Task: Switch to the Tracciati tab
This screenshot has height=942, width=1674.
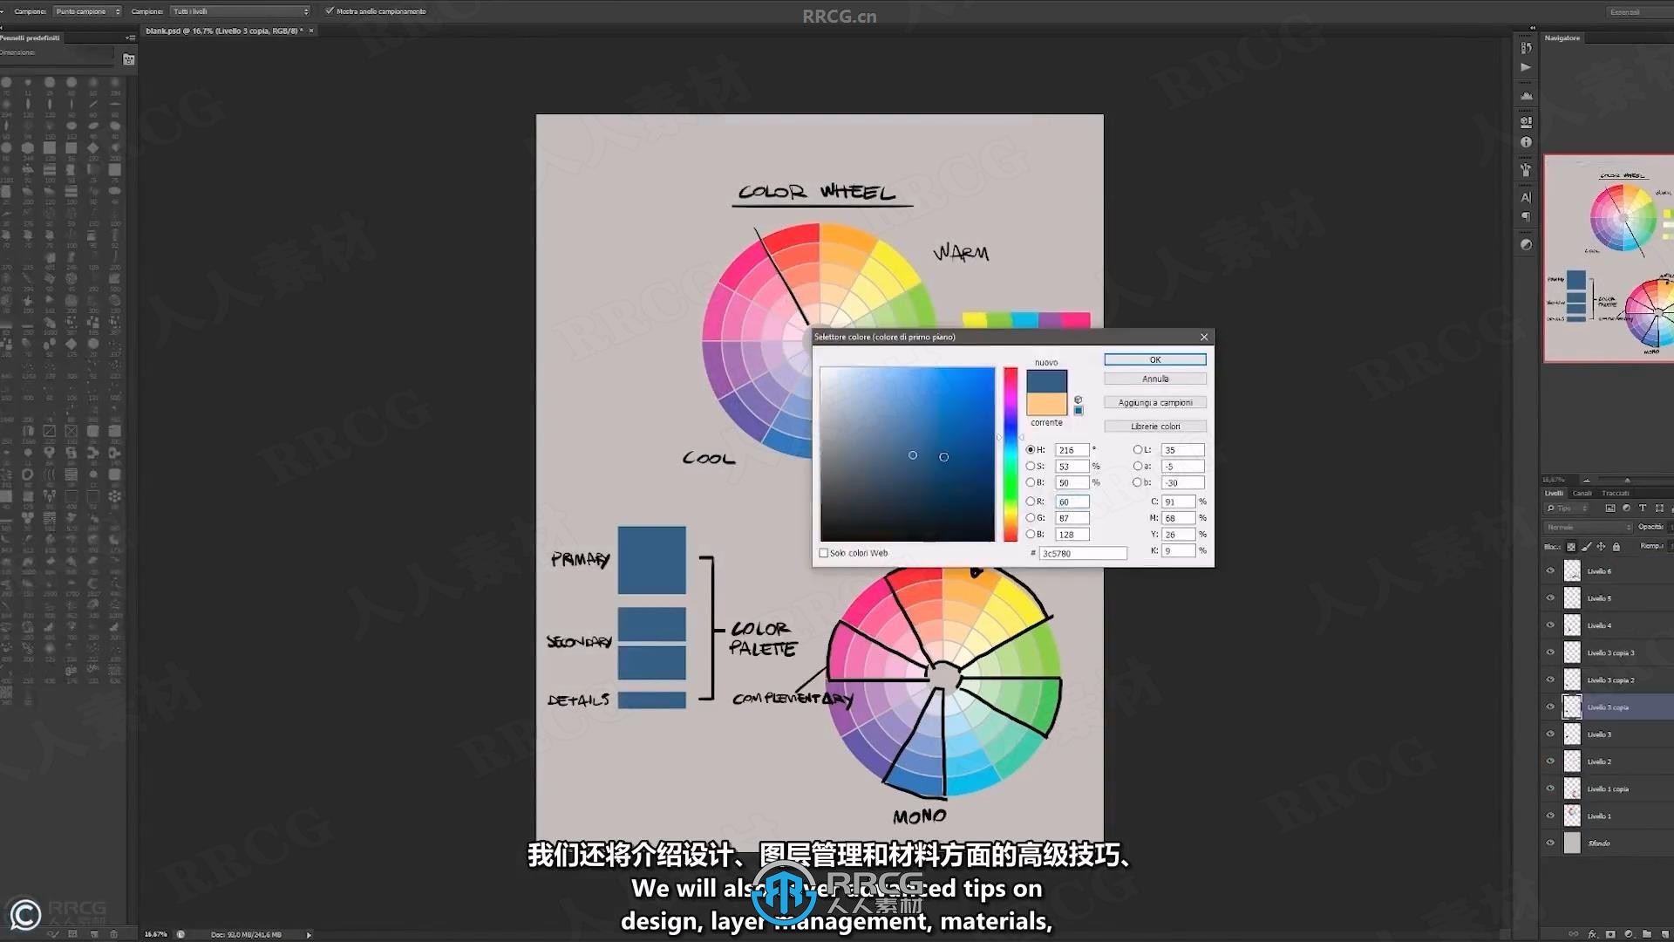Action: point(1616,494)
